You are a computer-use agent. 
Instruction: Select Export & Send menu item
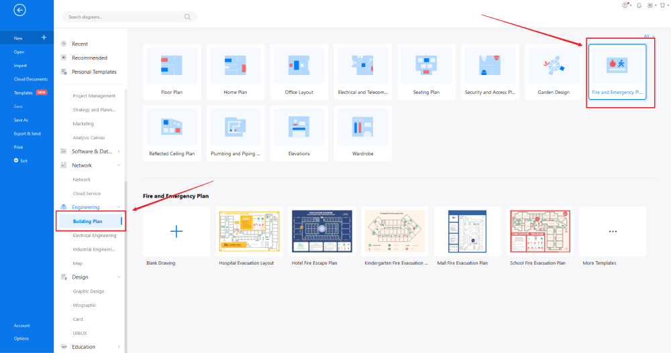[x=28, y=133]
